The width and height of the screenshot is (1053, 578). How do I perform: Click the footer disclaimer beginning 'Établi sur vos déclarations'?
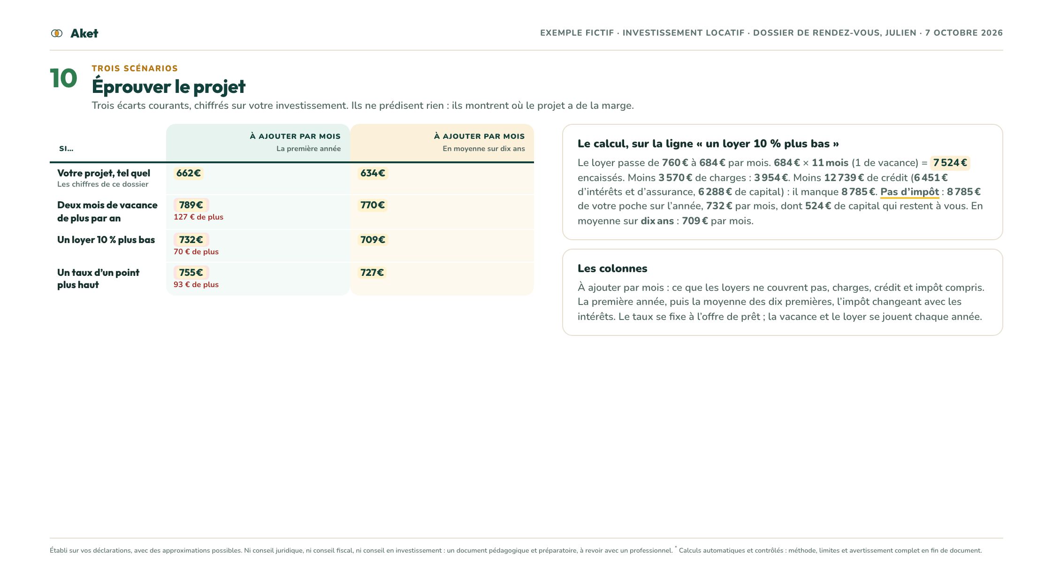click(361, 551)
